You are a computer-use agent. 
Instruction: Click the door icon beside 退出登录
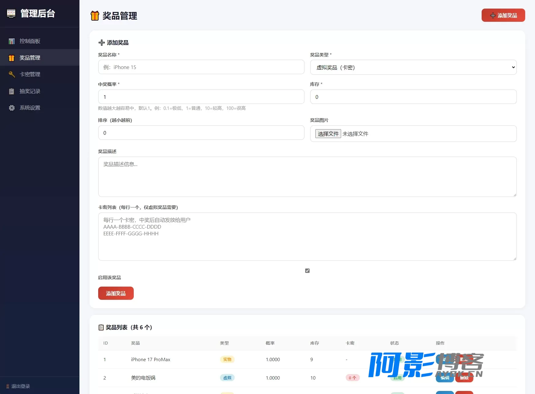tap(8, 386)
